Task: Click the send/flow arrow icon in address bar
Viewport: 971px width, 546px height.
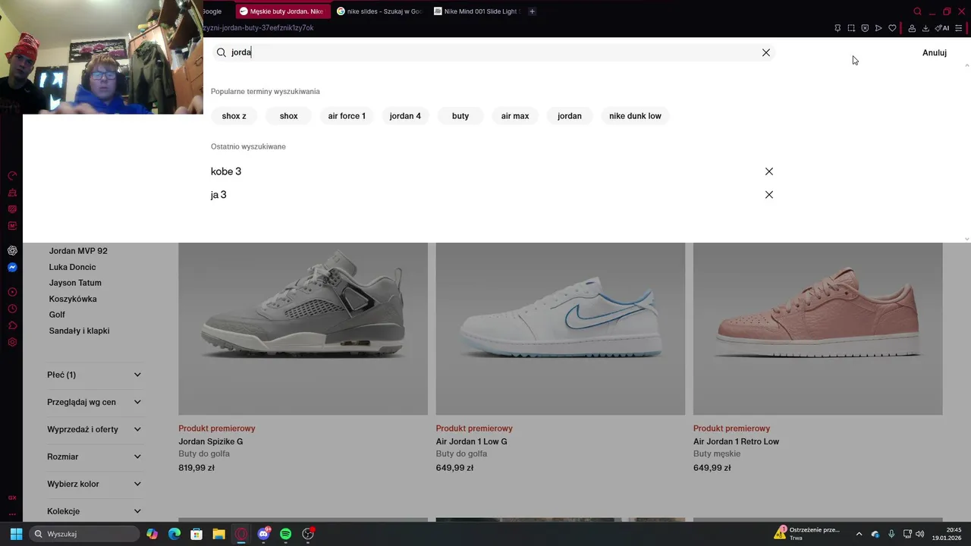Action: point(878,28)
